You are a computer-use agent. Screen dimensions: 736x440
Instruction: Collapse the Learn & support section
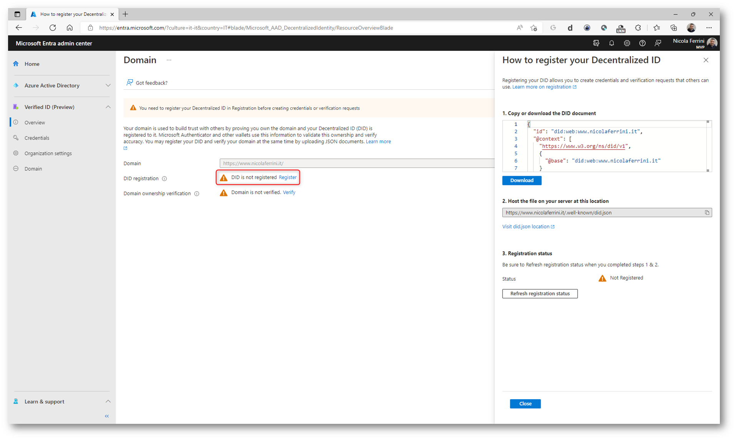108,401
